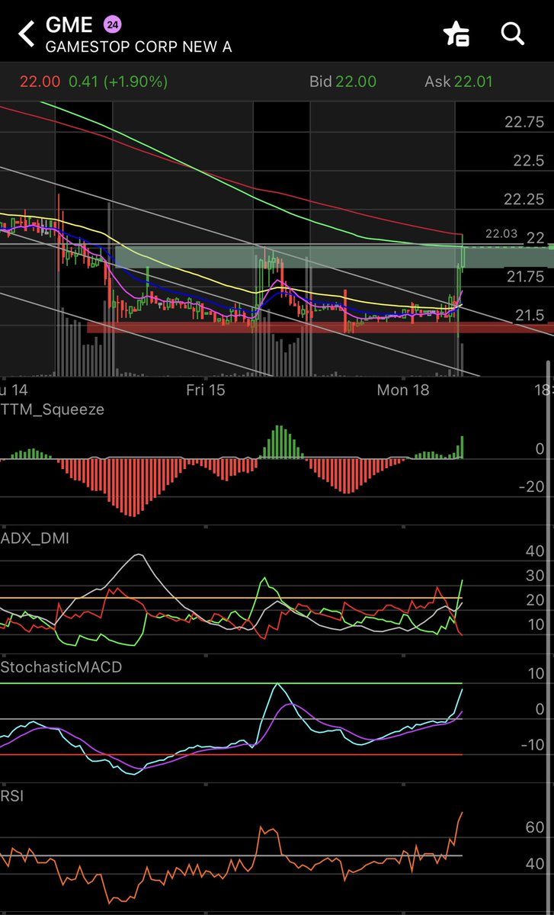Screen dimensions: 554x915
Task: Open the RSI study label
Action: [11, 796]
